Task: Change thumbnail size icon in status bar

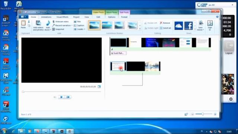Action: [x=186, y=114]
